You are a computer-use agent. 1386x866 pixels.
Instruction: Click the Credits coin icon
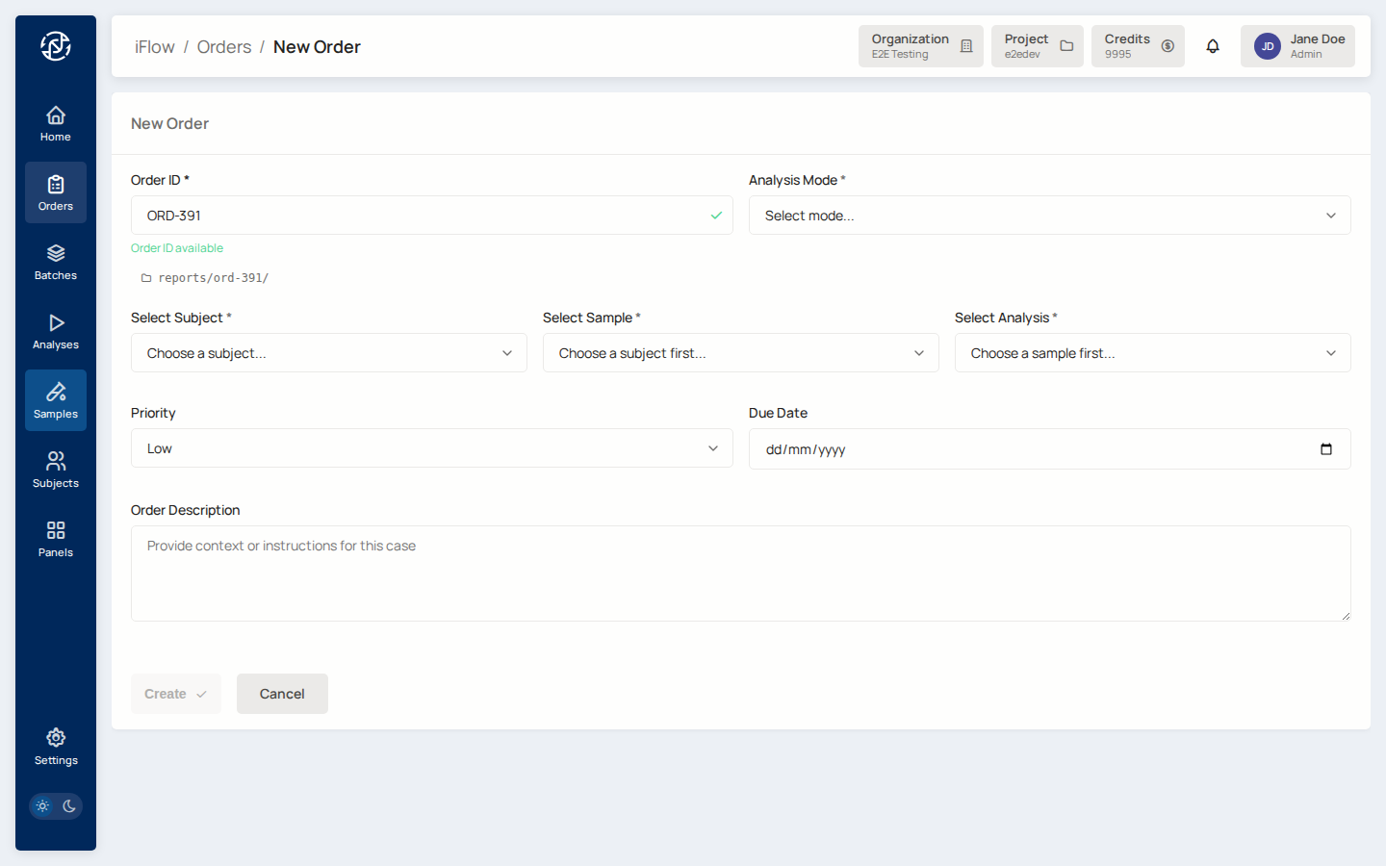(1168, 46)
